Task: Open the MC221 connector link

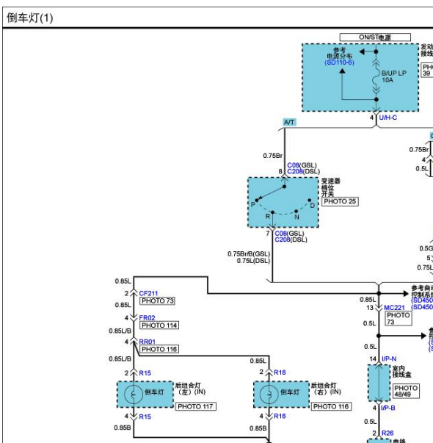Action: pyautogui.click(x=394, y=308)
